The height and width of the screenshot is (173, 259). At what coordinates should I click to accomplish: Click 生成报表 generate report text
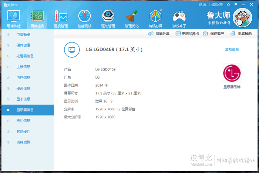coord(245,34)
